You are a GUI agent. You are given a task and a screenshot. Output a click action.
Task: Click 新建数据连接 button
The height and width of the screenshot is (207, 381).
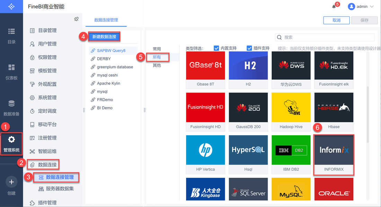(104, 37)
